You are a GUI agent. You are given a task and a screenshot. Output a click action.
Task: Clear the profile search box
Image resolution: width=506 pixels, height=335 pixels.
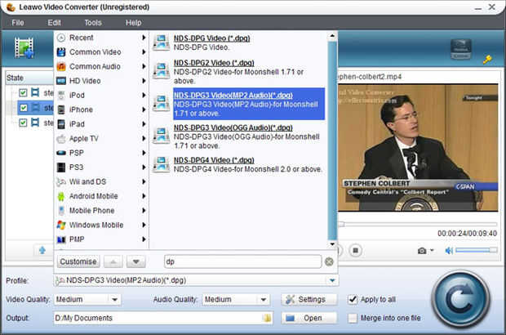329,261
